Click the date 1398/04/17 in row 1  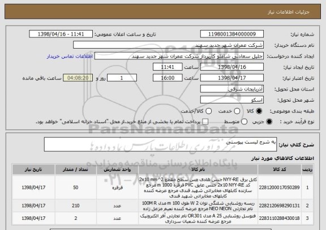click(33, 188)
